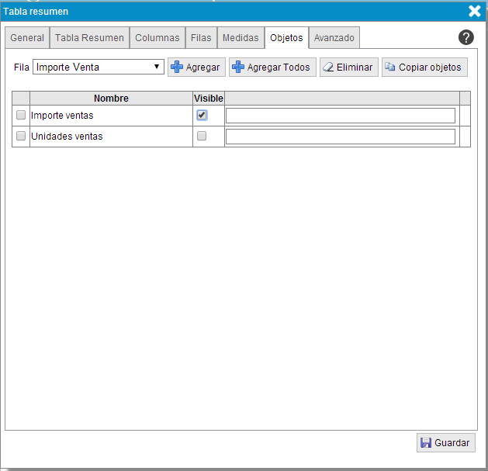Toggle the header select-all checkbox
Viewport: 488px width, 471px height.
tap(21, 98)
